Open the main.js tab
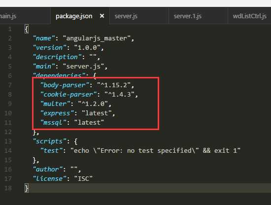The width and height of the screenshot is (271, 205). [8, 16]
